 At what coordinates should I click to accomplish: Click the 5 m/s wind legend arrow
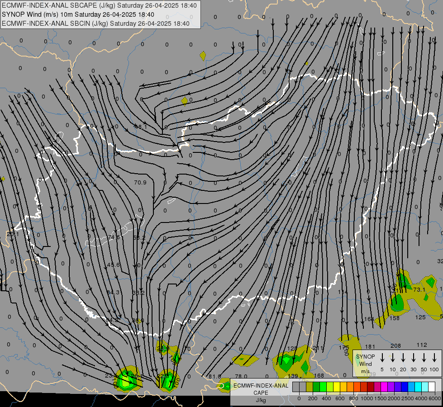382,357
